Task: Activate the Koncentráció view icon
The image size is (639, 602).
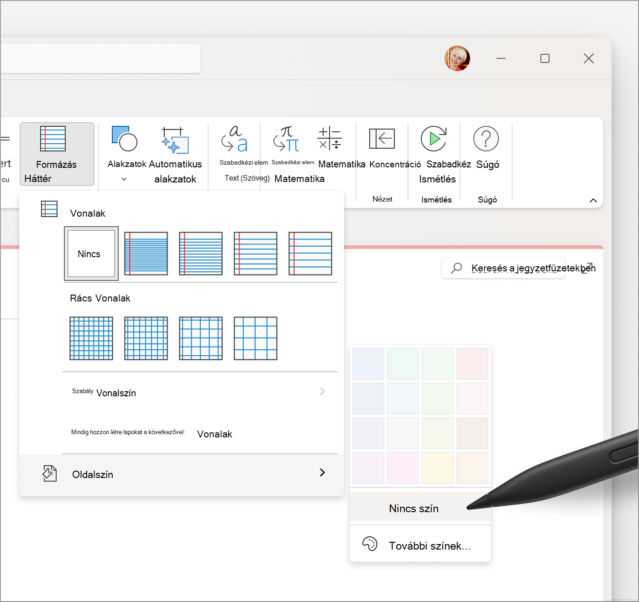Action: (382, 139)
